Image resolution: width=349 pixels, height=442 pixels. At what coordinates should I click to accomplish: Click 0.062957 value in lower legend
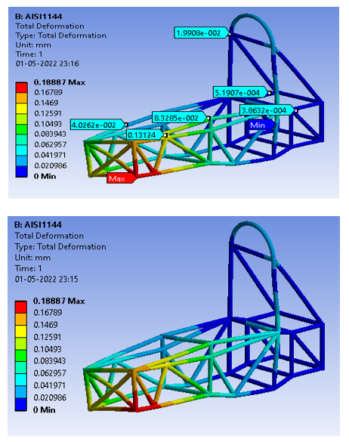click(x=50, y=373)
